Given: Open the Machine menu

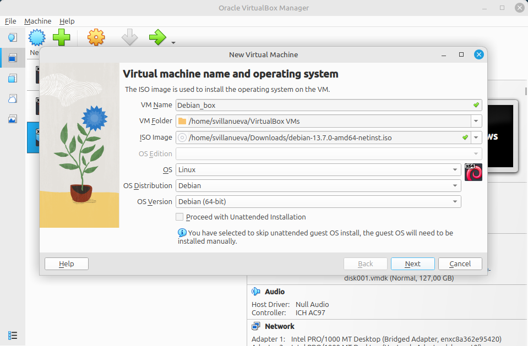Looking at the screenshot, I should pos(37,21).
